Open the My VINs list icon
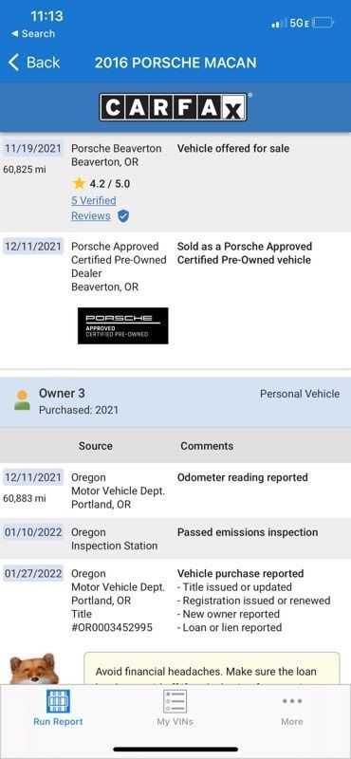The height and width of the screenshot is (759, 351). [175, 701]
